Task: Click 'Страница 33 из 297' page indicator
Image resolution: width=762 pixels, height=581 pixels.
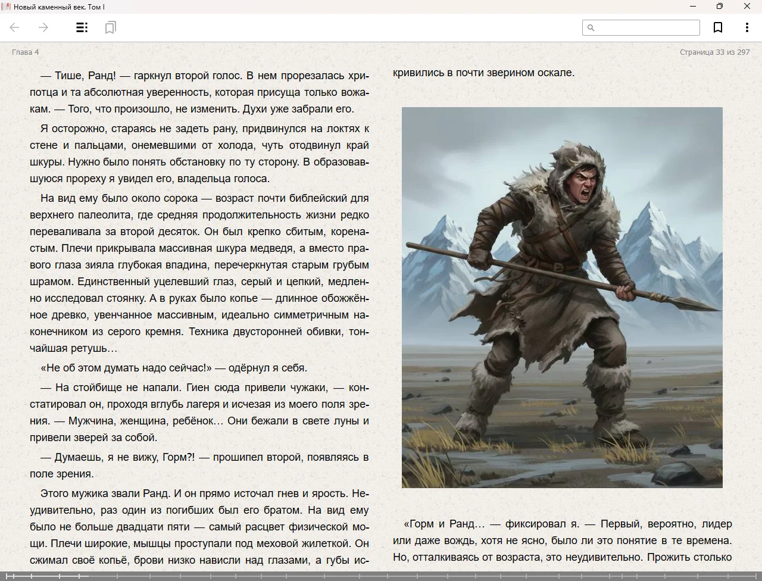Action: click(x=714, y=52)
